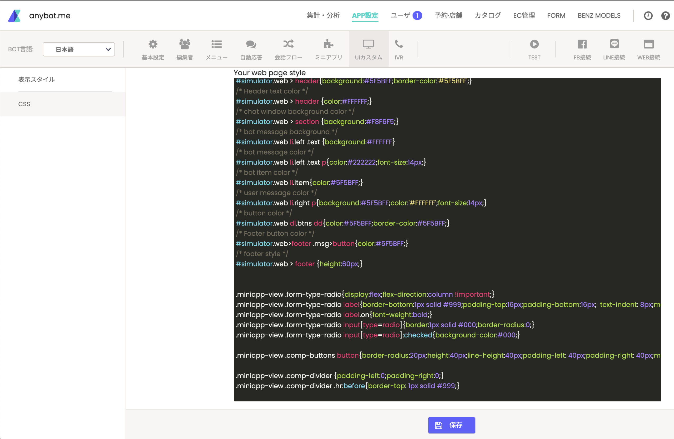The width and height of the screenshot is (674, 439).
Task: Click the '/* footer style */' comment
Action: point(262,254)
